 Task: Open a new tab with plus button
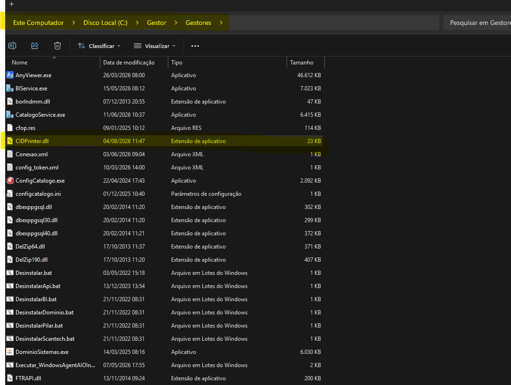(12, 4)
